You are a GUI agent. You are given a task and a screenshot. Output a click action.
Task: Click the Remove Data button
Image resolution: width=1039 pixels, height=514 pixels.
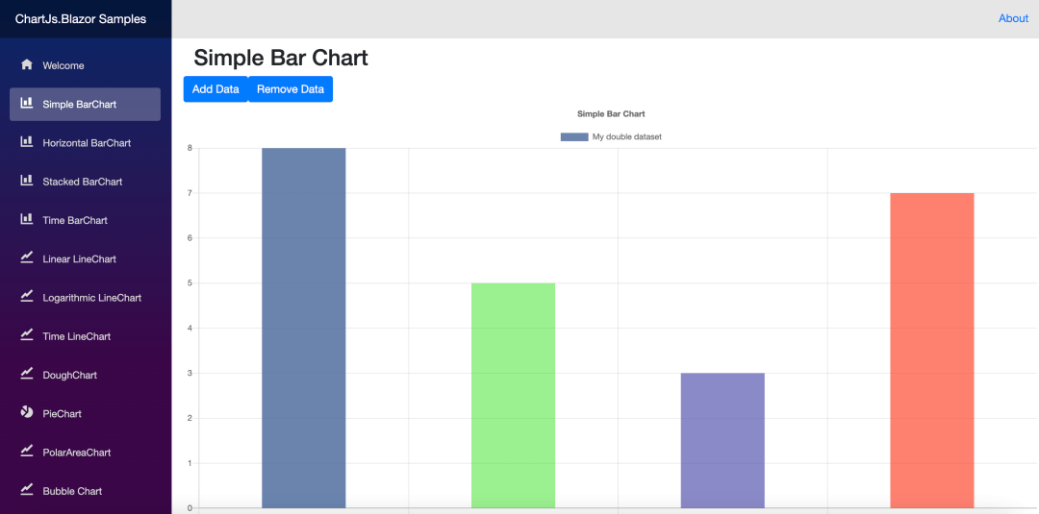[291, 89]
